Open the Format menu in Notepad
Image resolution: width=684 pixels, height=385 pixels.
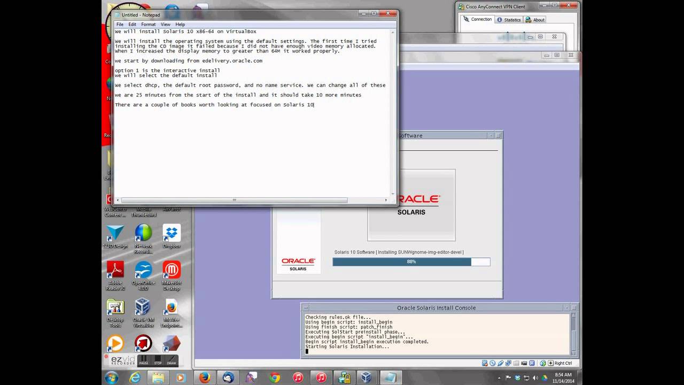[148, 25]
